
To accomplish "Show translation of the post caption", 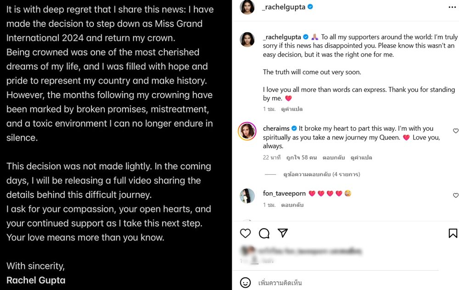I will pyautogui.click(x=291, y=109).
